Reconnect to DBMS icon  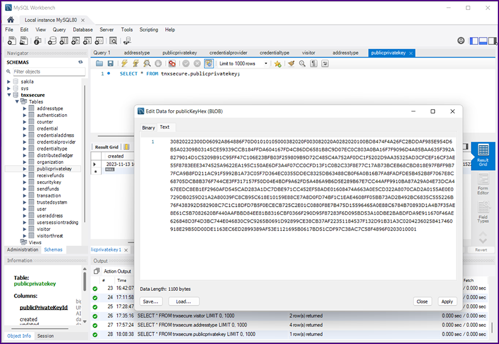128,40
